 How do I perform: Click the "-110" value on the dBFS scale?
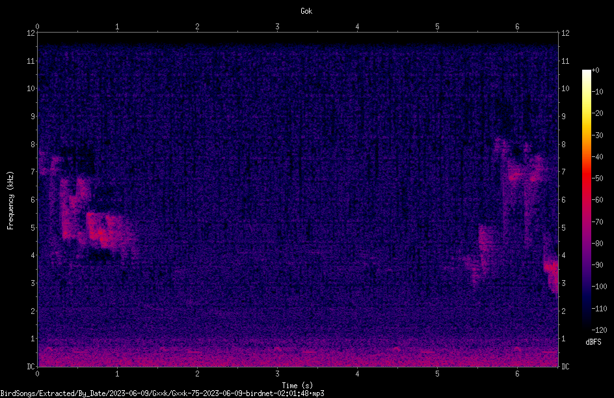(599, 309)
